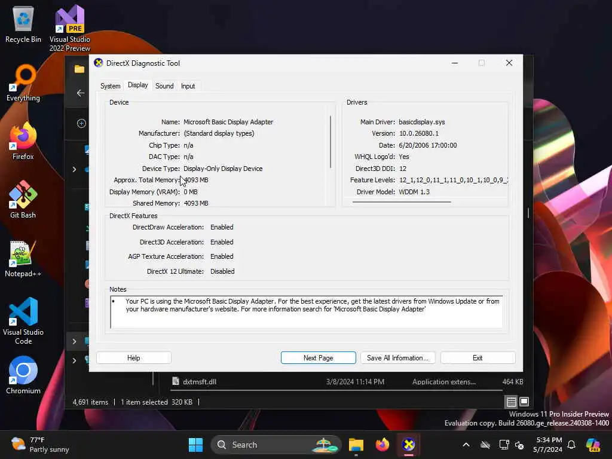The image size is (612, 459).
Task: Open Chromium desktop shortcut
Action: (x=23, y=375)
